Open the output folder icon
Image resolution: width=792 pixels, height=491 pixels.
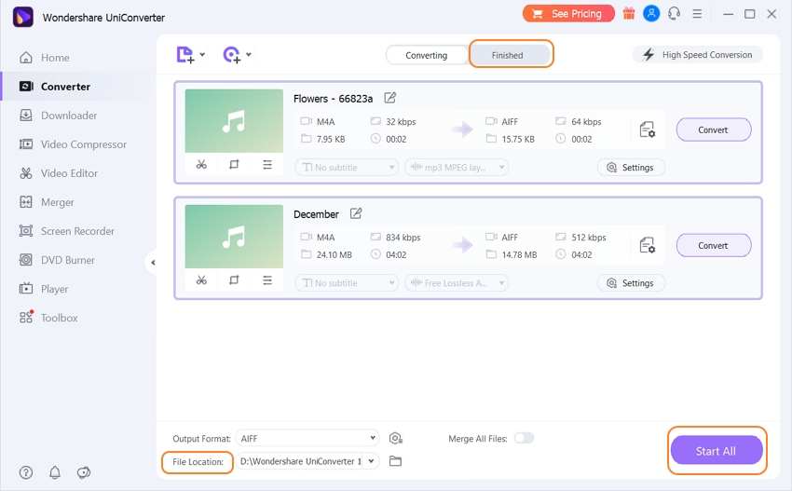[x=395, y=461]
